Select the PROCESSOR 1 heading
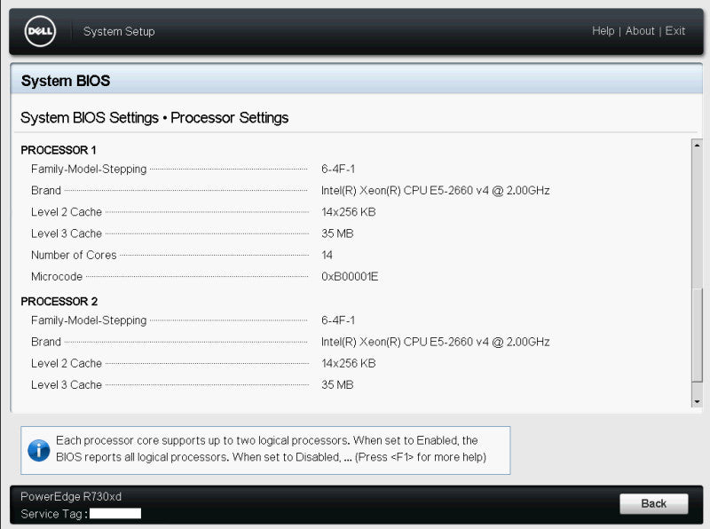 [x=59, y=150]
